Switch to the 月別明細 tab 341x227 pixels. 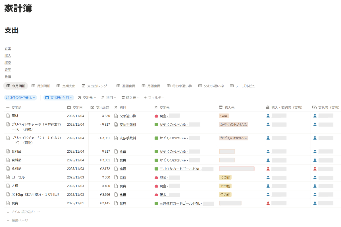pyautogui.click(x=41, y=86)
